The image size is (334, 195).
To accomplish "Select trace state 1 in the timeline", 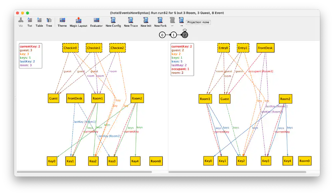I will [x=173, y=34].
